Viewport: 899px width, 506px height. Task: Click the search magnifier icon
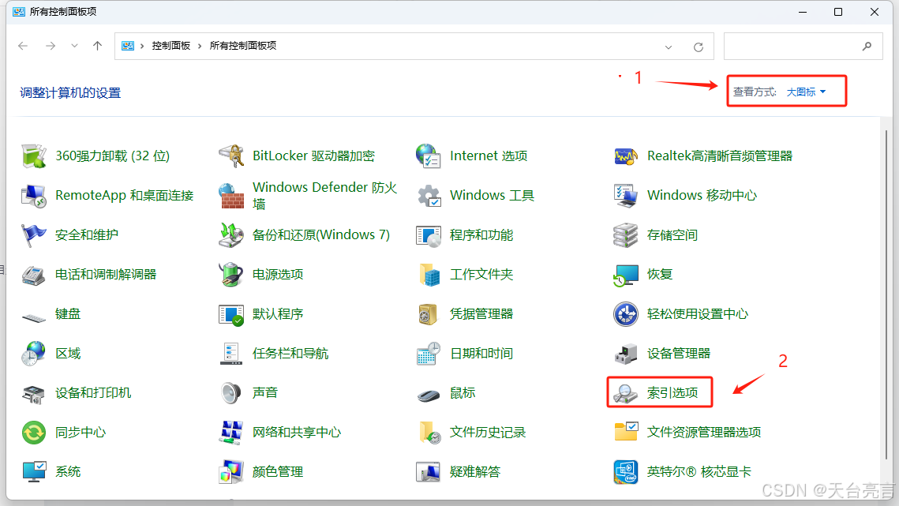tap(867, 46)
